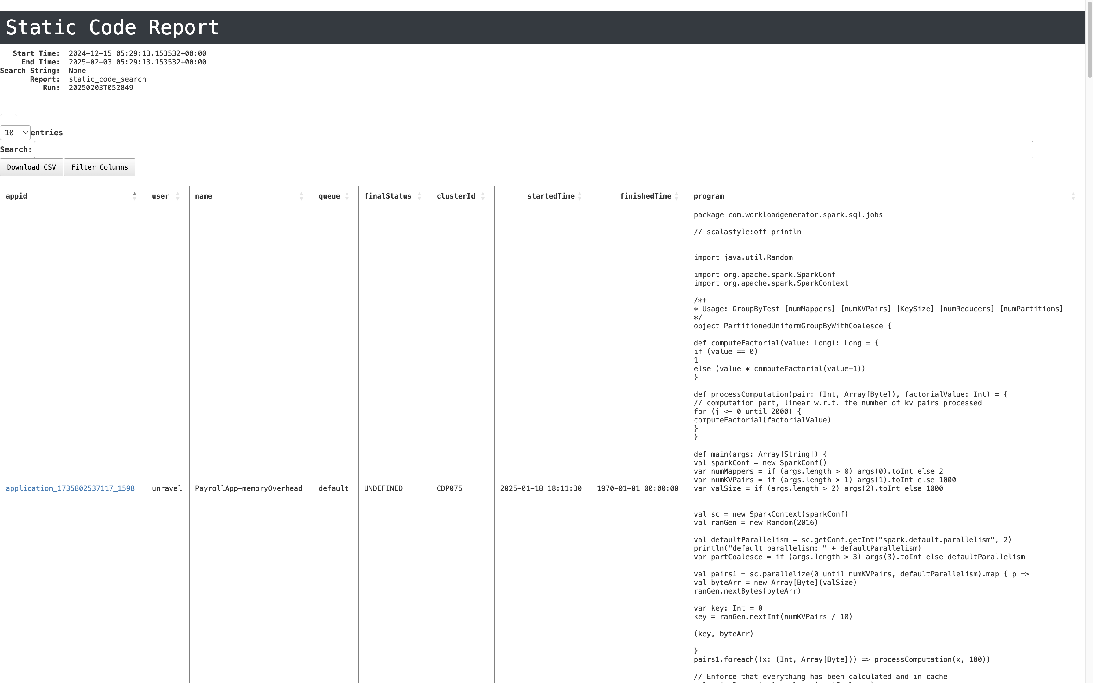This screenshot has height=683, width=1093.
Task: Sort table by appid column arrow
Action: 135,196
